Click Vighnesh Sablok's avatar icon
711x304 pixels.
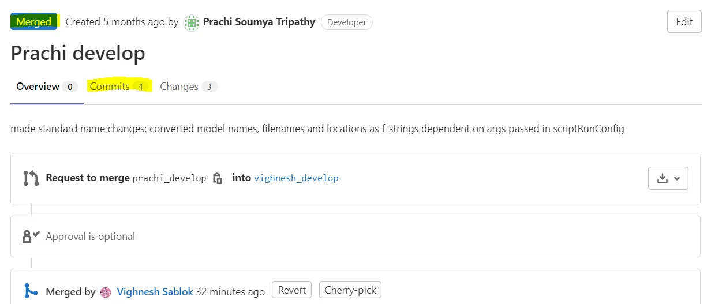[106, 292]
